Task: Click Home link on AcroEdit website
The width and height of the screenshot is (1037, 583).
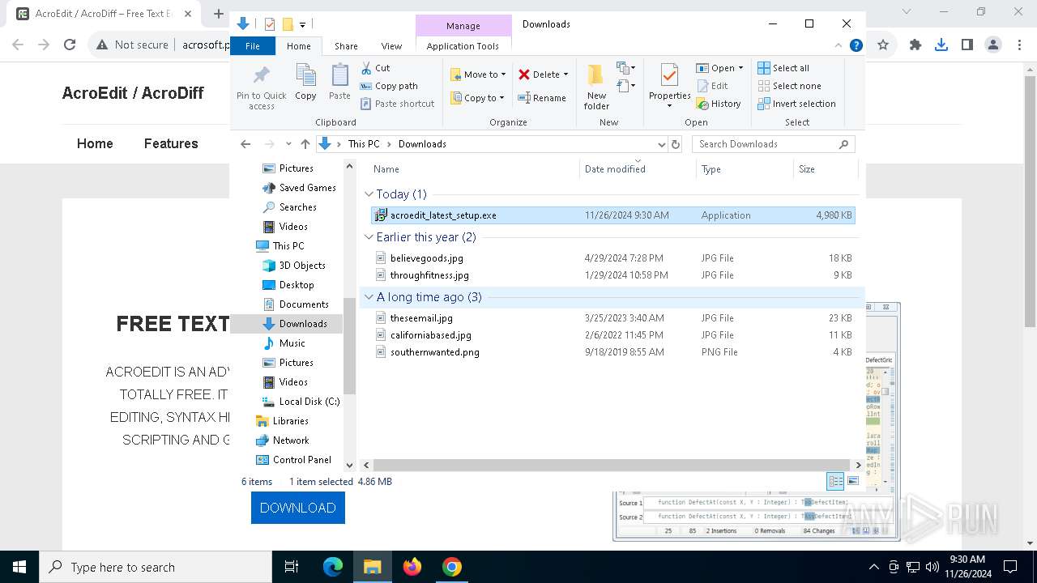Action: point(95,143)
